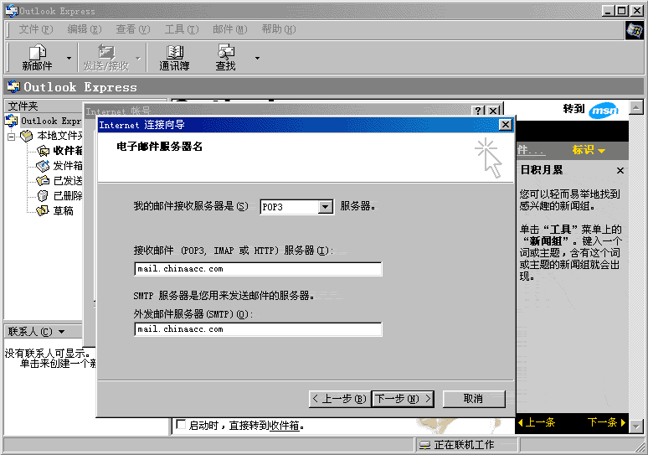The height and width of the screenshot is (455, 648).
Task: Click the Outlook Express title bar icon
Action: (x=12, y=11)
